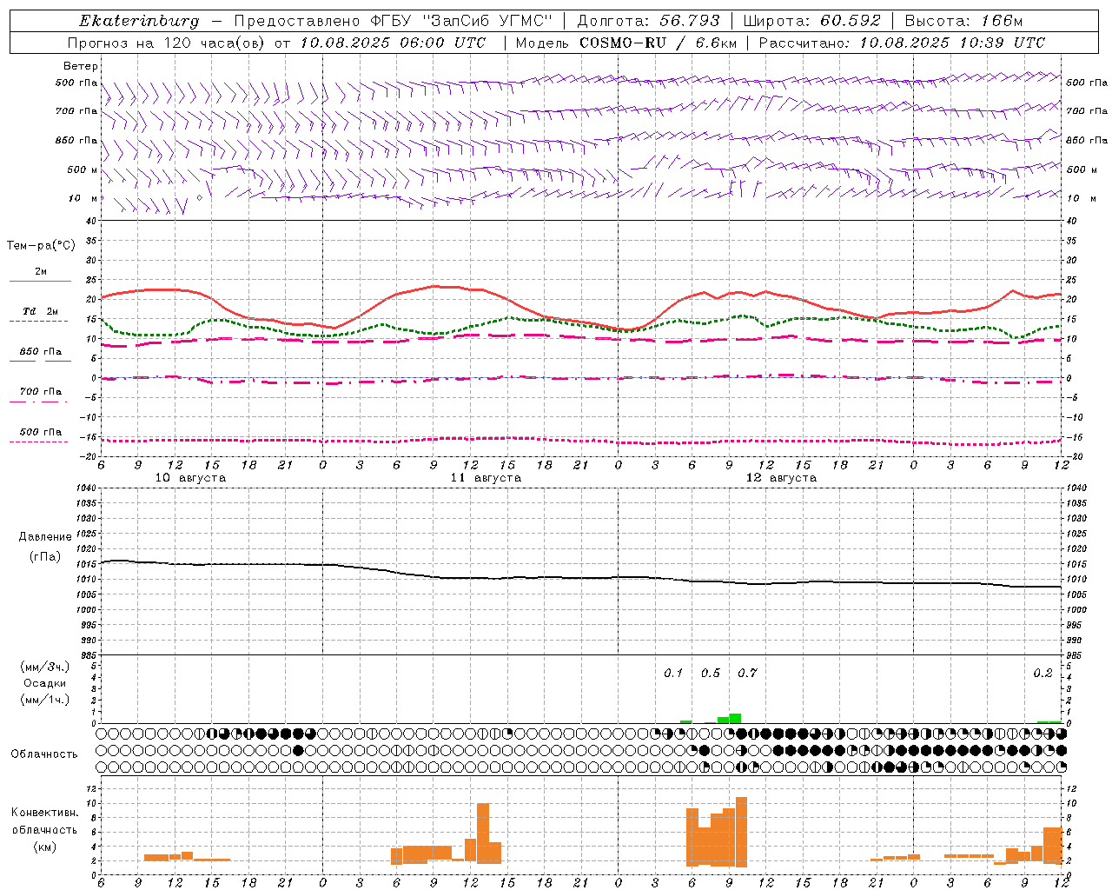Click the 12 августа date label
Screen dimensions: 1112x890
pyautogui.click(x=781, y=478)
